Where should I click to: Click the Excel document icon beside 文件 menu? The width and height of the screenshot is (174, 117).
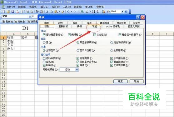[3, 7]
